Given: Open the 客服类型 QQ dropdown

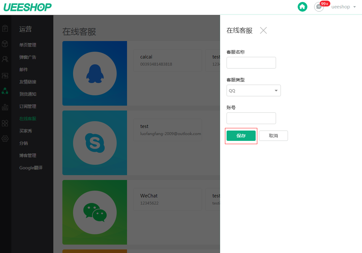Looking at the screenshot, I should point(253,90).
